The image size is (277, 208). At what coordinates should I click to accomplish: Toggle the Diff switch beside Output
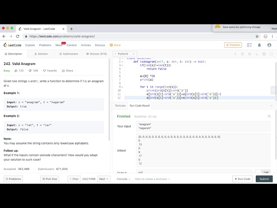(x=264, y=172)
